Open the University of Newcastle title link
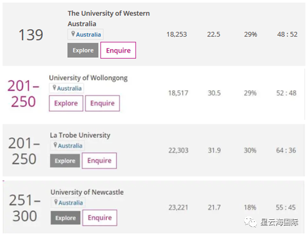This screenshot has width=308, height=236. pos(87,192)
